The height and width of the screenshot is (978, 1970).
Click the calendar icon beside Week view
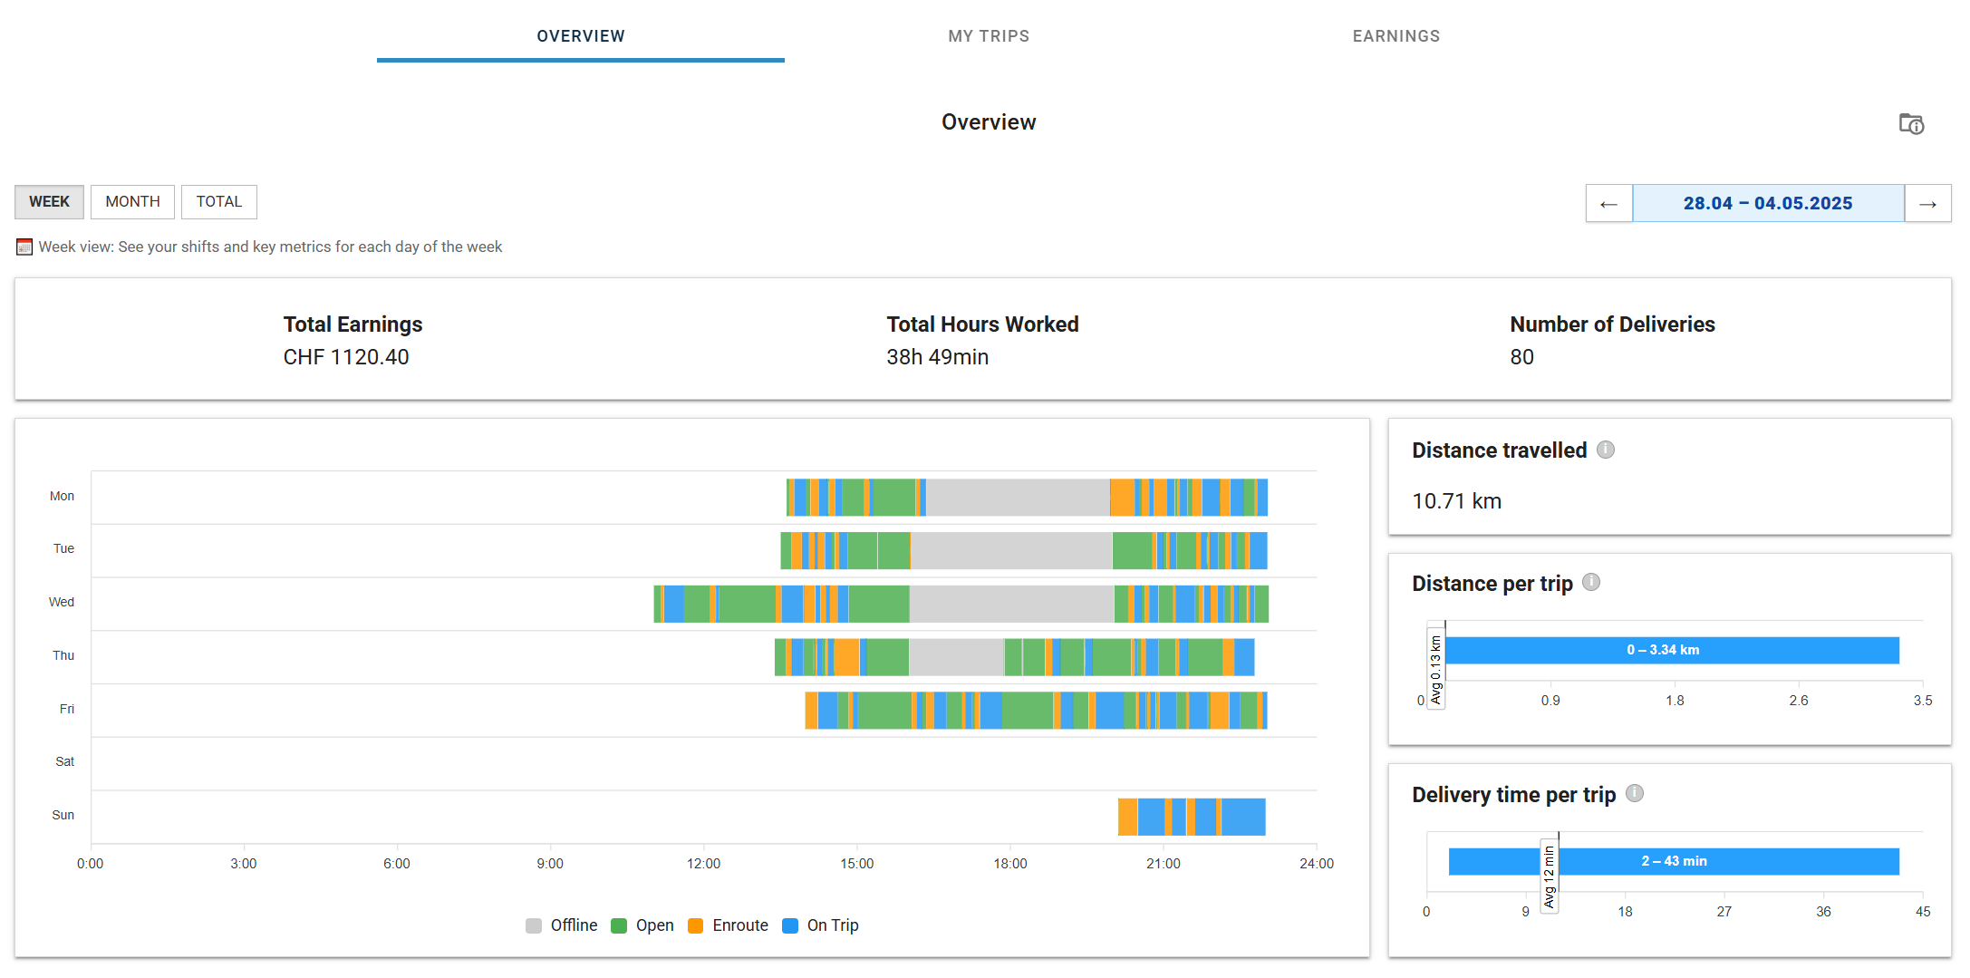pos(24,247)
